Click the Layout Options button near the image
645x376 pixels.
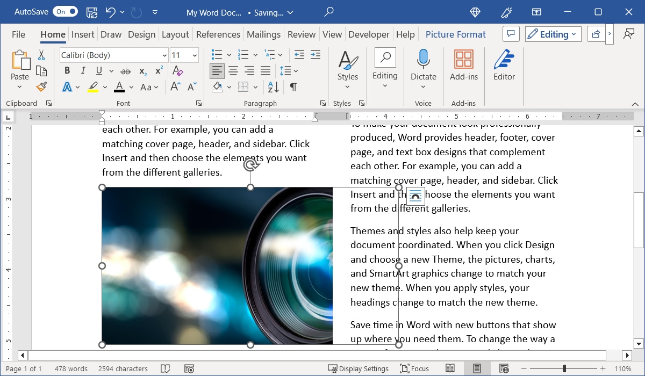tap(415, 196)
